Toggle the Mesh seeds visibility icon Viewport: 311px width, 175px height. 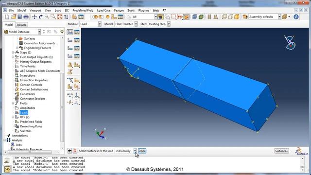[x=194, y=17]
